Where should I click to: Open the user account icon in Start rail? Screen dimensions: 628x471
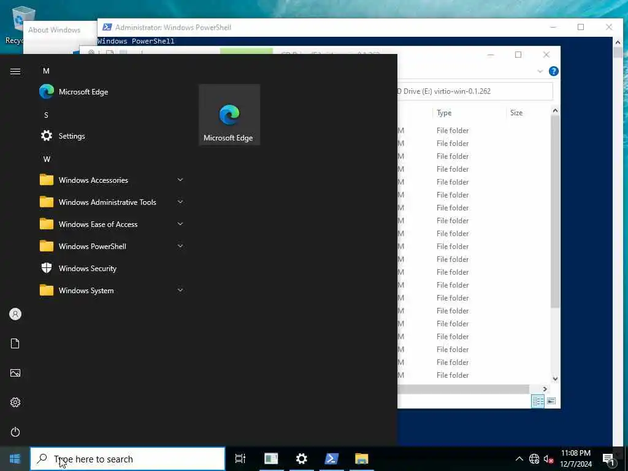point(15,314)
